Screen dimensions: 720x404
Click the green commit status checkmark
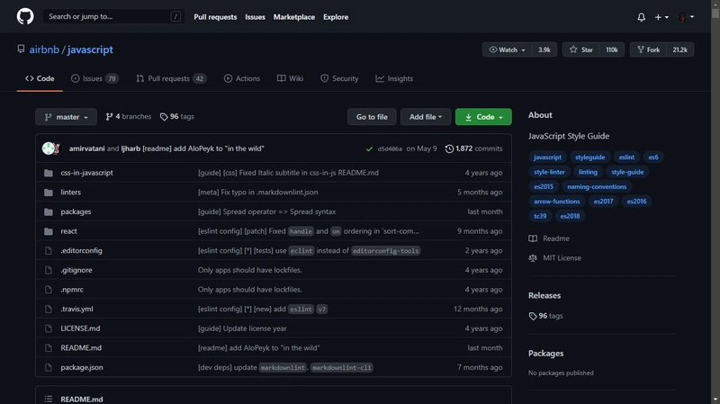[x=369, y=148]
